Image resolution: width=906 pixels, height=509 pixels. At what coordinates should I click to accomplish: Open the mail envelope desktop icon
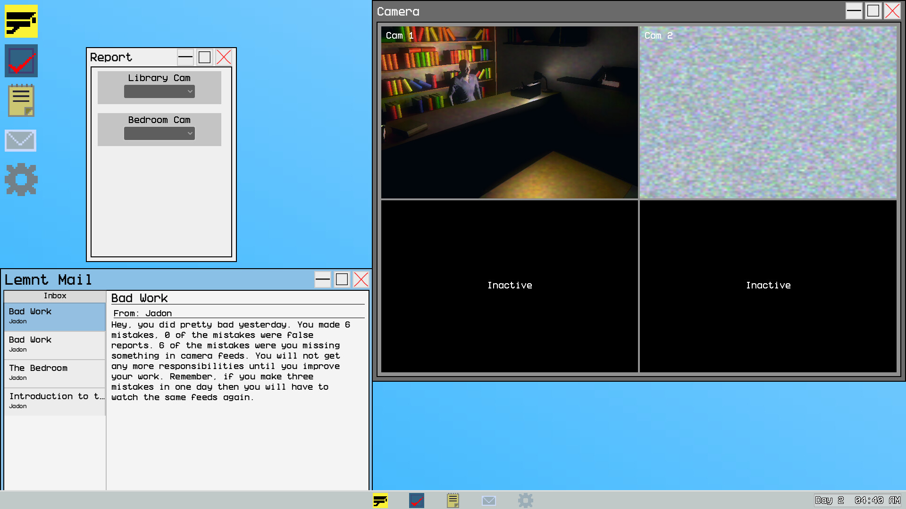pos(21,140)
